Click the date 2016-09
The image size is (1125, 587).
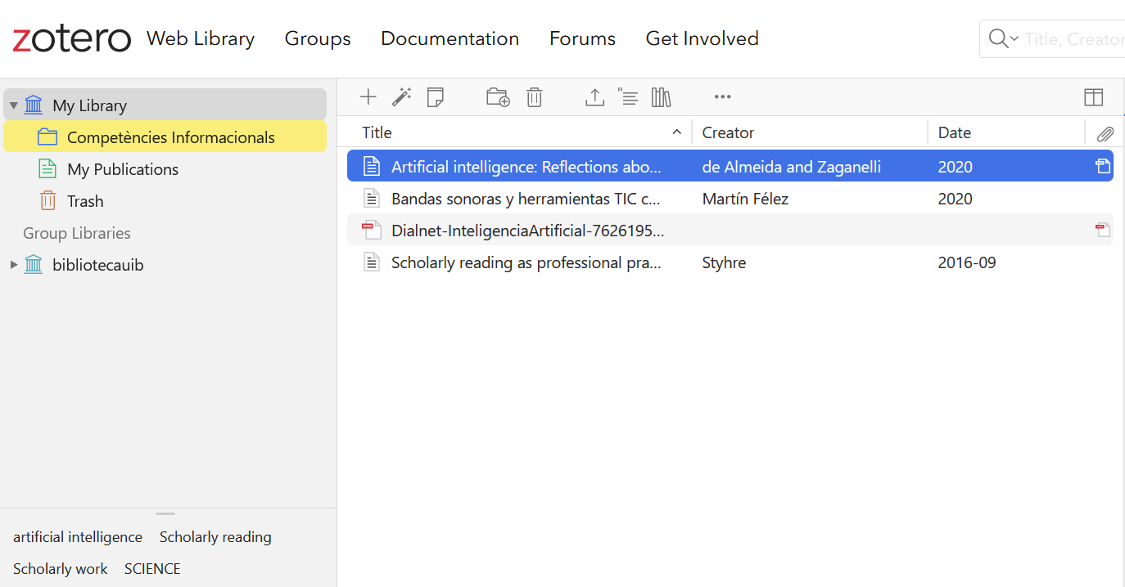click(967, 262)
